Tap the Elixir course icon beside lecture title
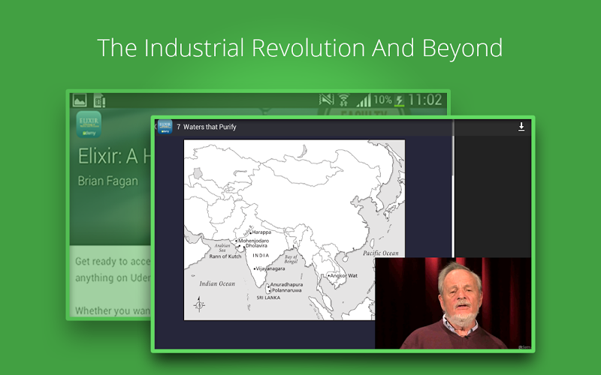Image resolution: width=601 pixels, height=375 pixels. pyautogui.click(x=165, y=127)
